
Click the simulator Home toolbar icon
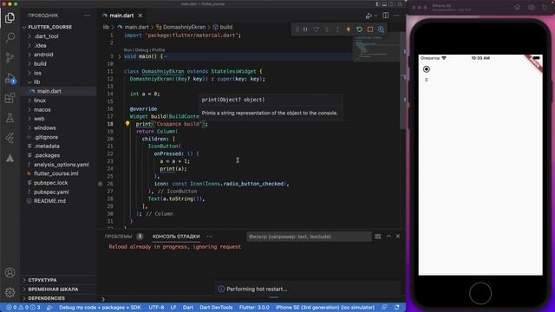[x=517, y=8]
